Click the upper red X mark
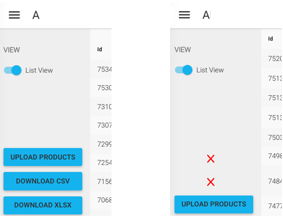Viewport: 283px width, 217px height. [211, 159]
